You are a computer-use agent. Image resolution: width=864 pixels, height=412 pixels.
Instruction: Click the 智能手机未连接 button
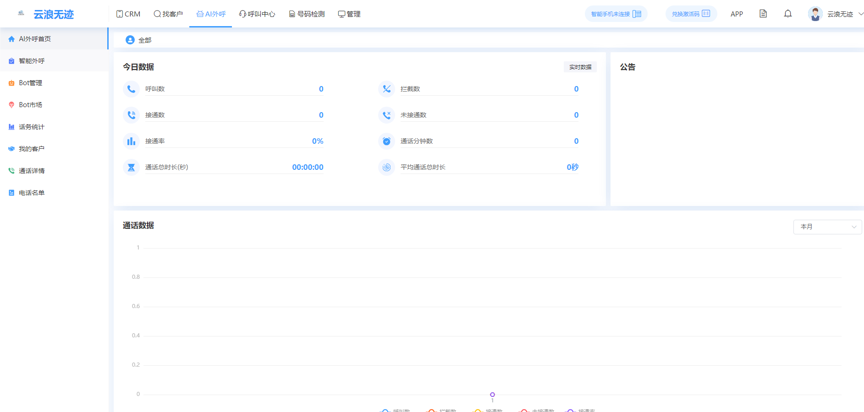click(616, 14)
